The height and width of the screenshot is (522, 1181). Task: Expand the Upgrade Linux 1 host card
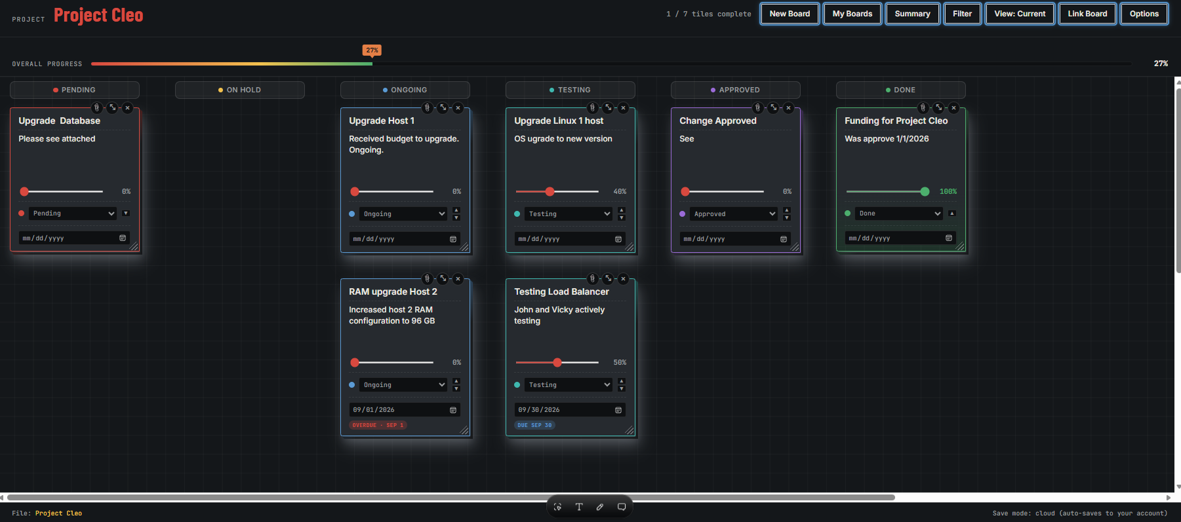click(x=608, y=107)
